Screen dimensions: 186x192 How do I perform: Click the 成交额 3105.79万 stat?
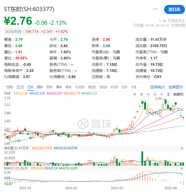pos(151,46)
